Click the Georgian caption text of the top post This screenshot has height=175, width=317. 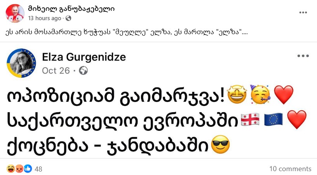coord(127,32)
